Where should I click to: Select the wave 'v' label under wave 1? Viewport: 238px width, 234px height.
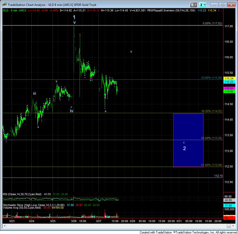[74, 23]
